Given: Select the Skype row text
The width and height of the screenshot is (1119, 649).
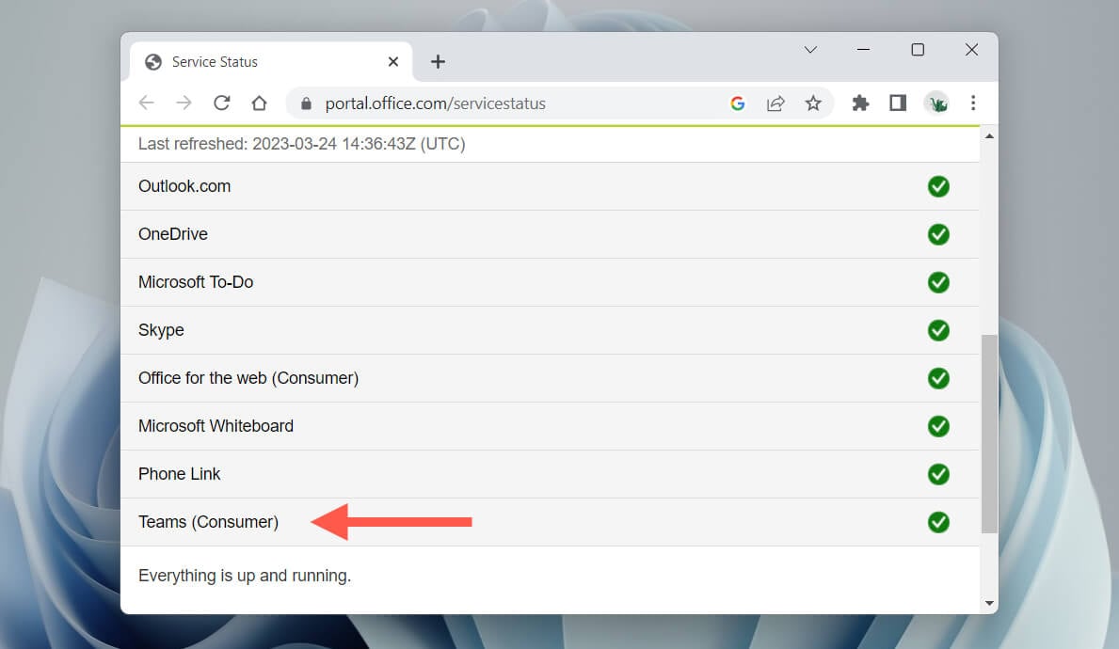Looking at the screenshot, I should tap(161, 330).
